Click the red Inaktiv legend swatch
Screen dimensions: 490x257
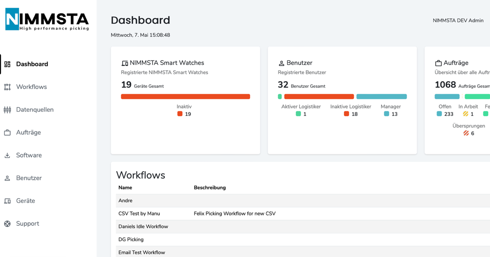(180, 114)
